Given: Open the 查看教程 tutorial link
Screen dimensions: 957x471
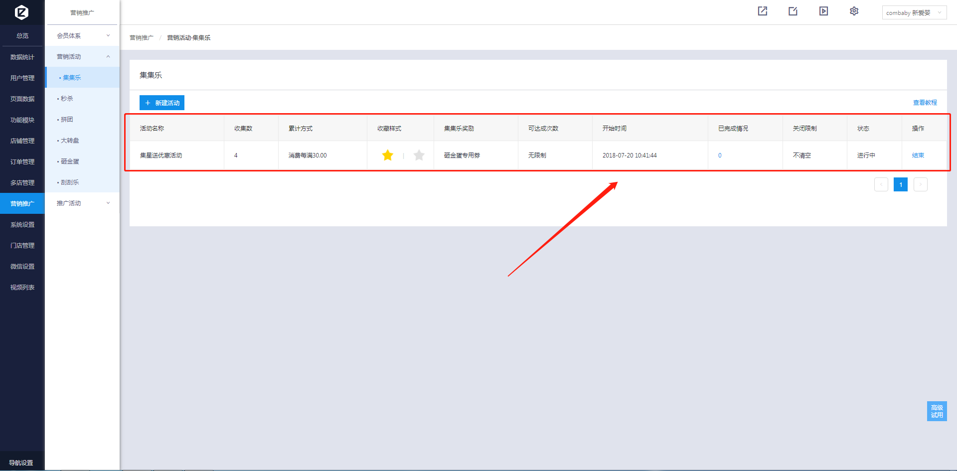Looking at the screenshot, I should click(x=925, y=103).
